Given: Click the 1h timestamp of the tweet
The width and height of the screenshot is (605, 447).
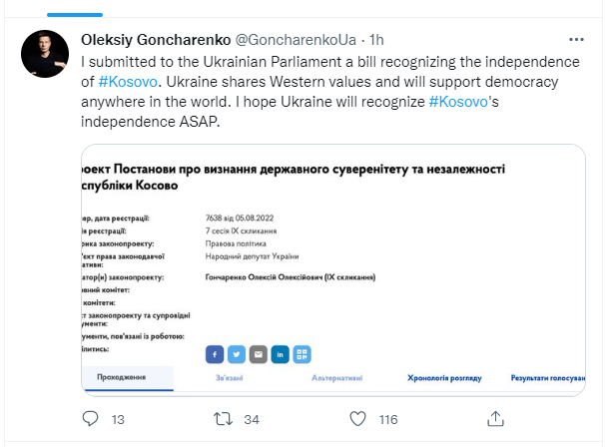Looking at the screenshot, I should (376, 40).
